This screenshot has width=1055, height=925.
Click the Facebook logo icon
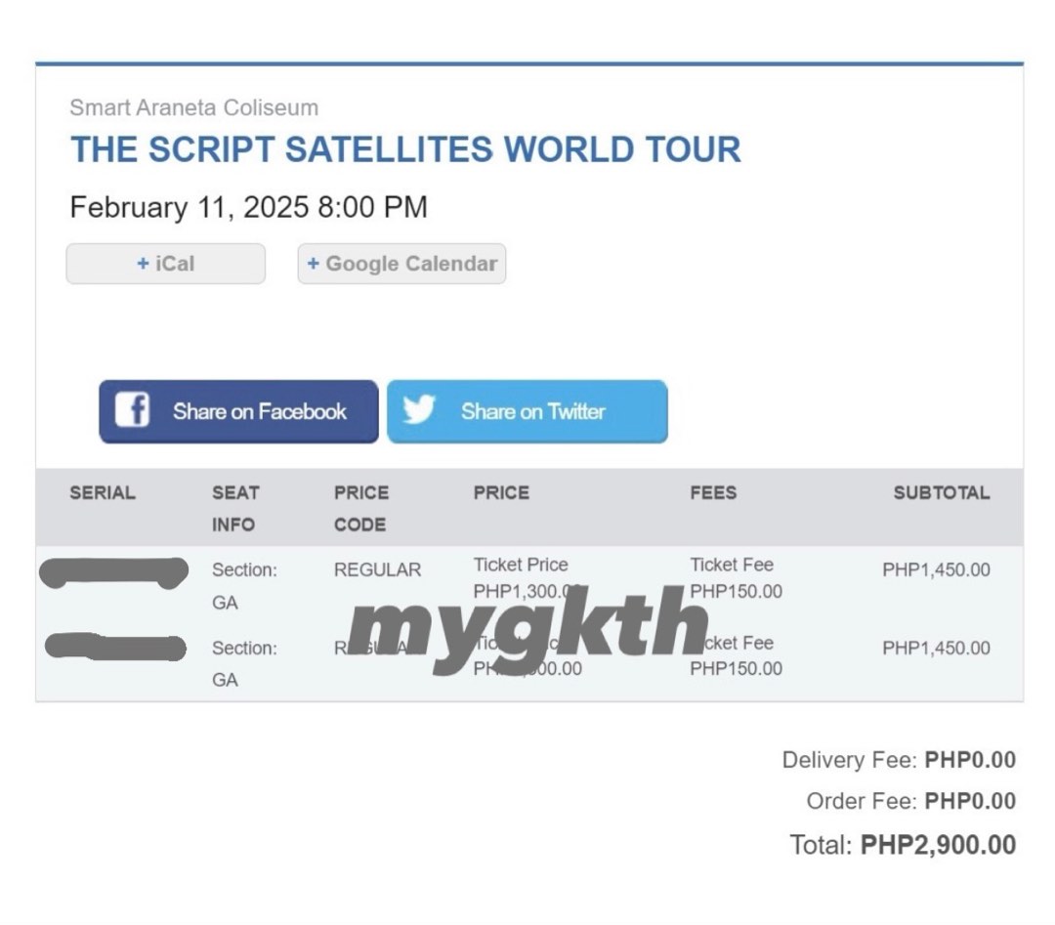[x=132, y=411]
